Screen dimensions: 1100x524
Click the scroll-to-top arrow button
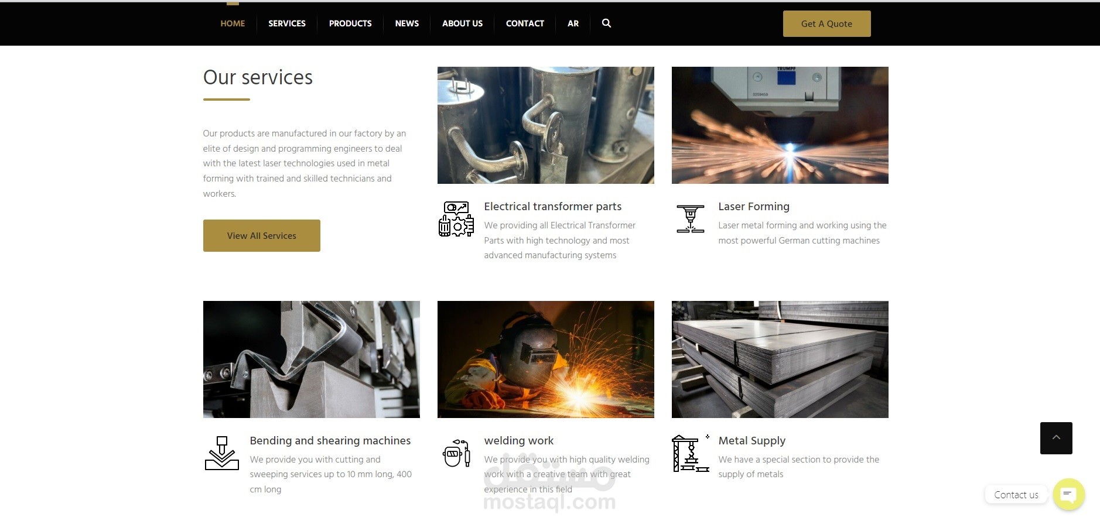point(1056,438)
